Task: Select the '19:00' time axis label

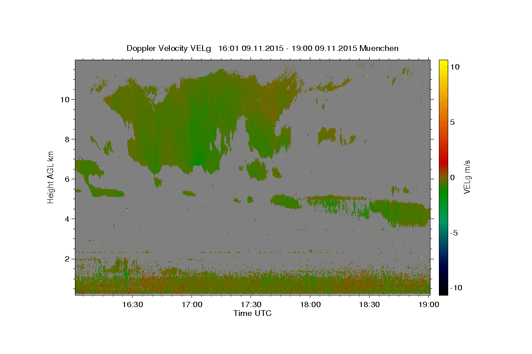Action: (429, 304)
